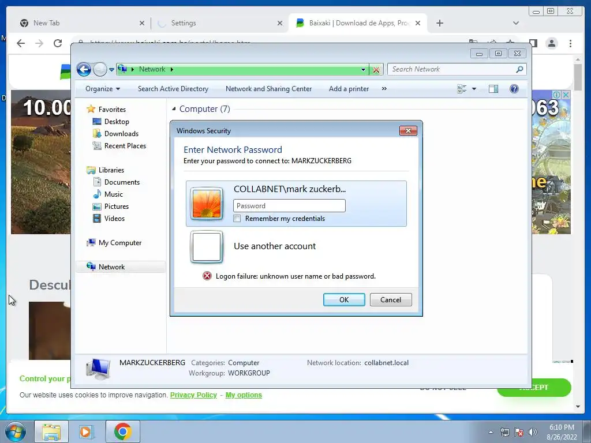The width and height of the screenshot is (591, 443).
Task: Click the COLLABNET user flower tile picture
Action: 207,204
